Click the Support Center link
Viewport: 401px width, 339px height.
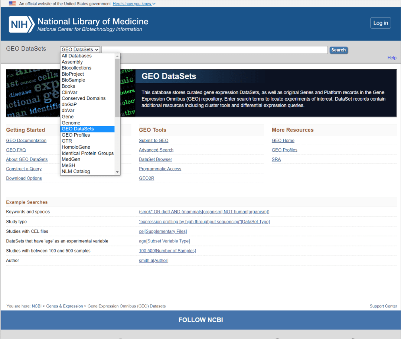pyautogui.click(x=383, y=306)
